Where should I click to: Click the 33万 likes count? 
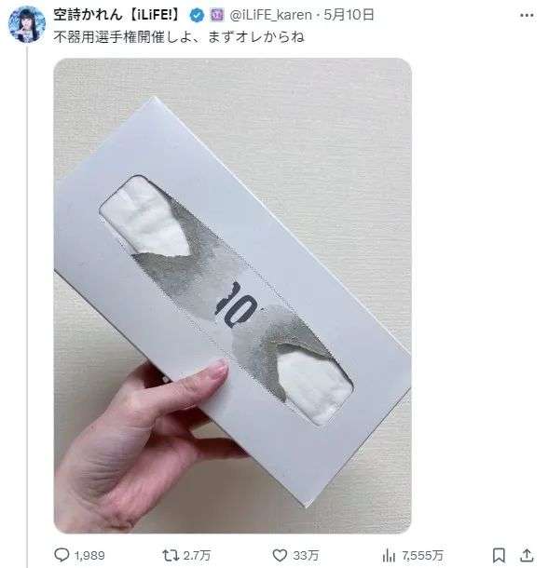click(306, 555)
